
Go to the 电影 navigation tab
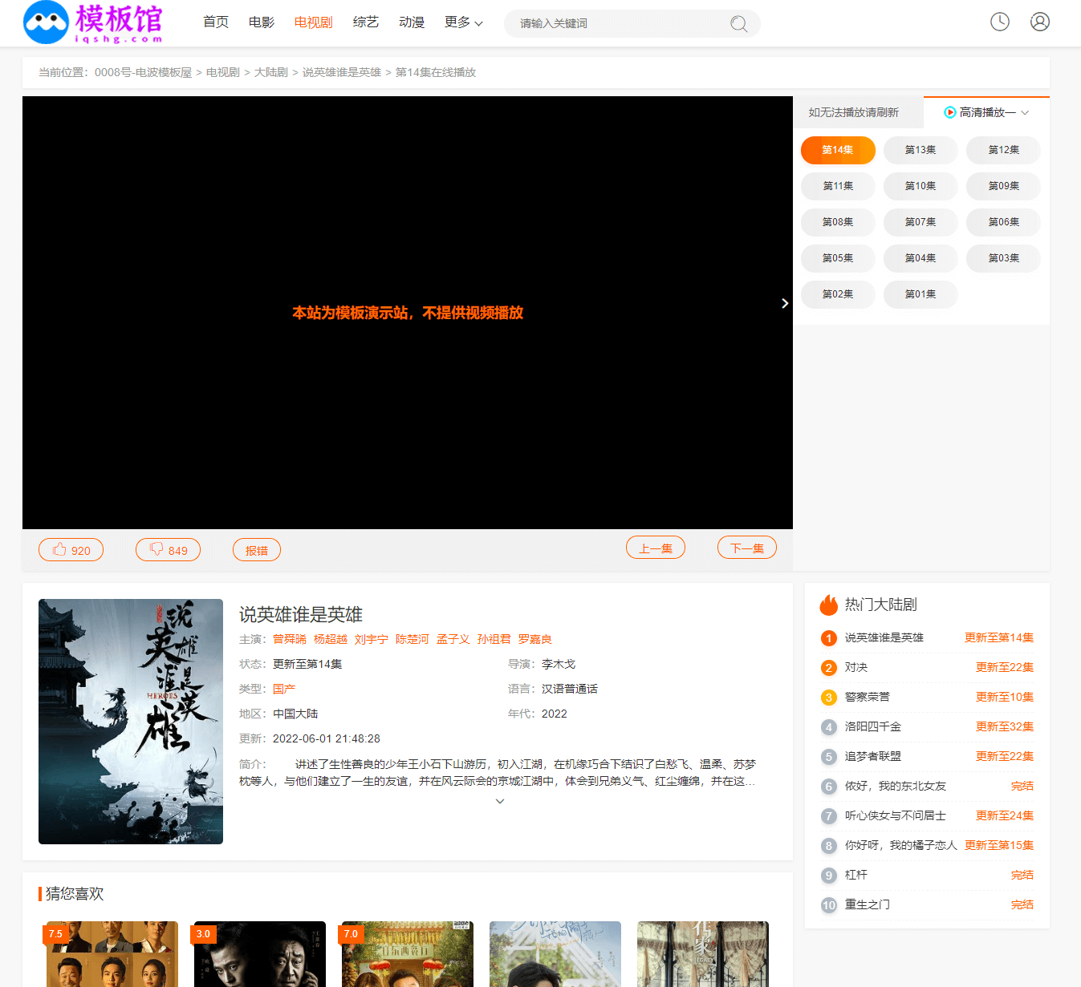[262, 22]
